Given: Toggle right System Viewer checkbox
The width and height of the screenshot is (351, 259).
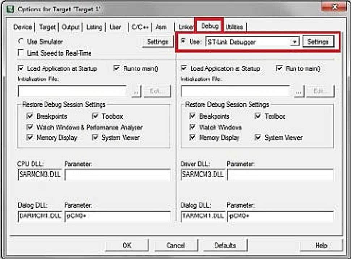Looking at the screenshot, I should (258, 137).
